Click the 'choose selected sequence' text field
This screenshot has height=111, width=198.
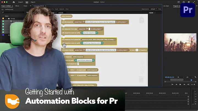point(100,22)
